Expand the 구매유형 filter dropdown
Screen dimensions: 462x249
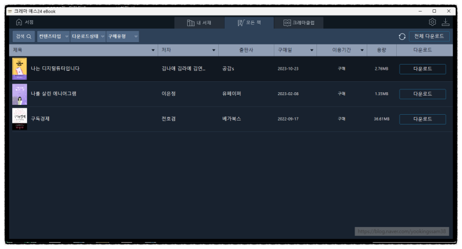(122, 36)
